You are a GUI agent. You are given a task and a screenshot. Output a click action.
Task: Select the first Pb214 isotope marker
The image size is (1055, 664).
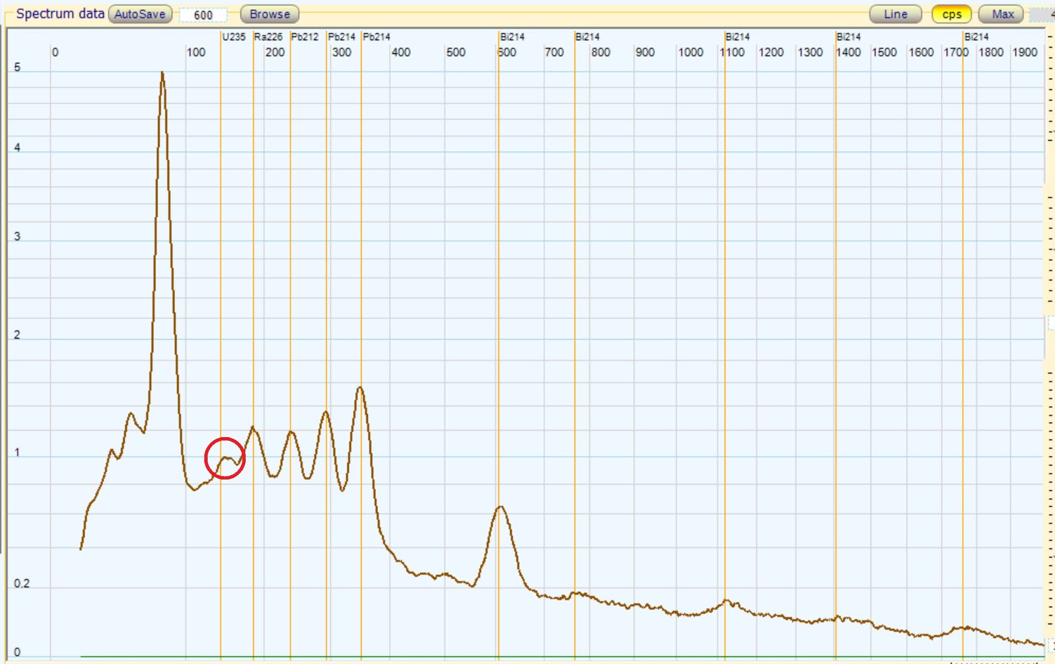pos(342,37)
